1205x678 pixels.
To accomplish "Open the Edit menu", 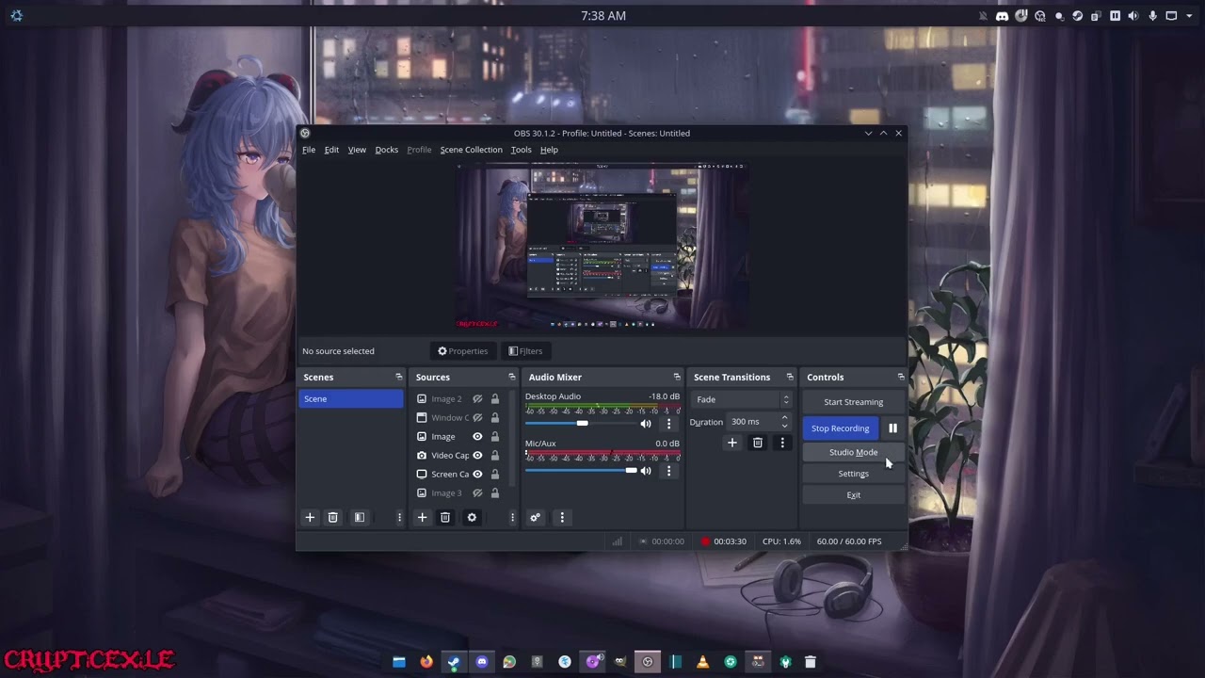I will 331,150.
